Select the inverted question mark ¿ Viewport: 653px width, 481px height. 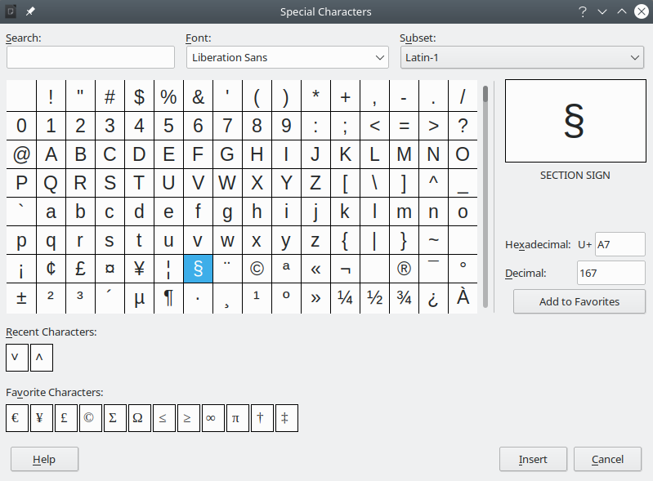pos(433,298)
